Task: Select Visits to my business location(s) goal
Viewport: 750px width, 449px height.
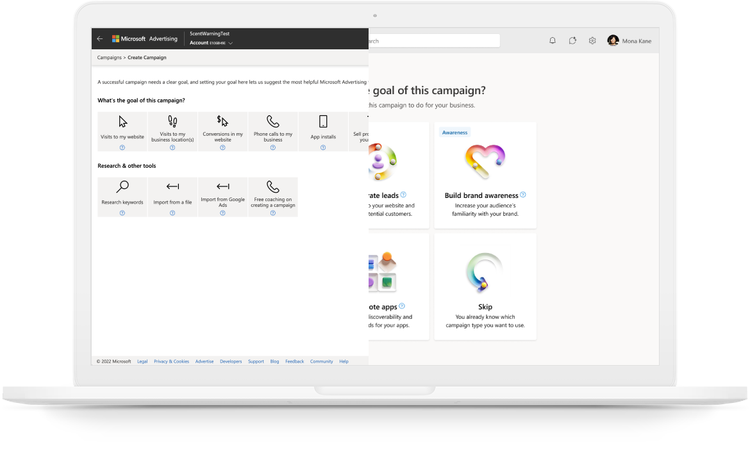Action: click(x=172, y=131)
